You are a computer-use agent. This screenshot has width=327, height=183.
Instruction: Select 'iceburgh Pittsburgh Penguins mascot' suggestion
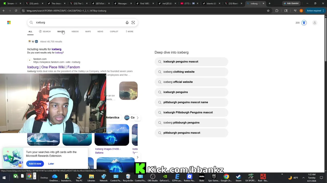[x=191, y=113]
